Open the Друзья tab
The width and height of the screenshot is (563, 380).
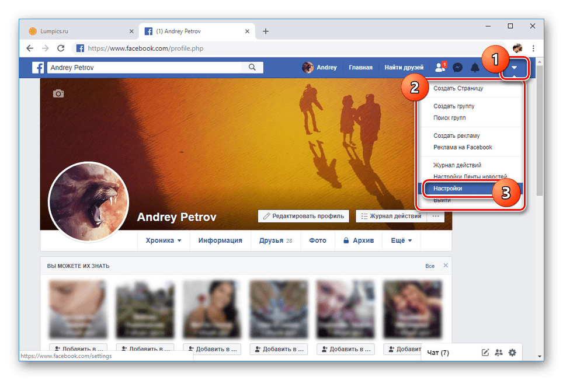(x=276, y=240)
